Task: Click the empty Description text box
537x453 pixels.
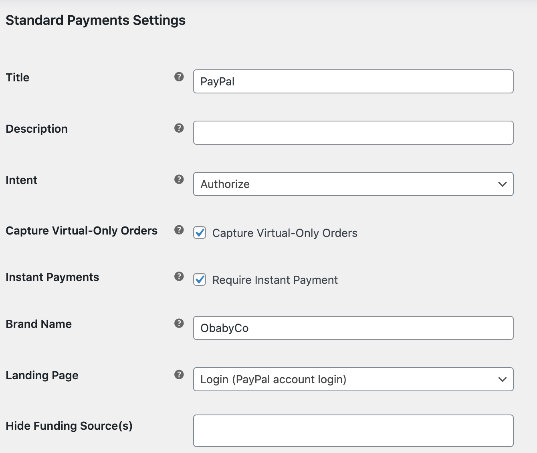Action: pos(353,133)
